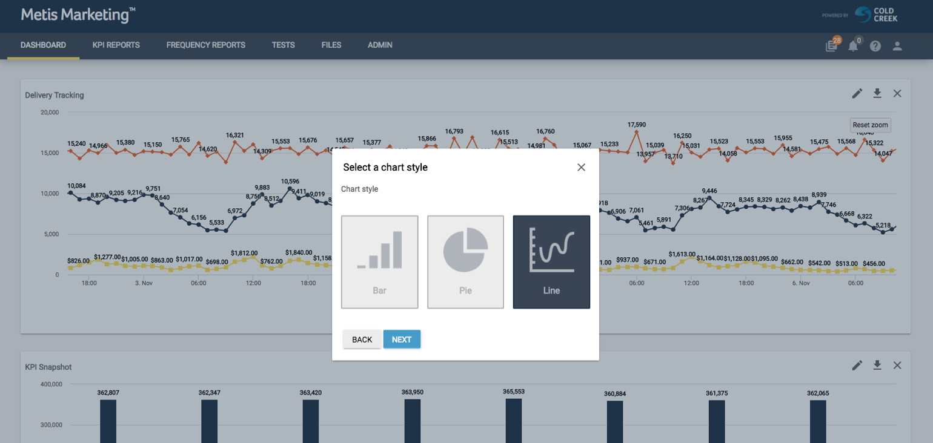The image size is (933, 443).
Task: Click the 16,321 data label
Action: [235, 135]
